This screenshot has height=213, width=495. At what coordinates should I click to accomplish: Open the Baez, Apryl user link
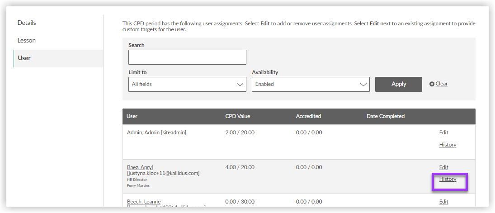click(140, 167)
